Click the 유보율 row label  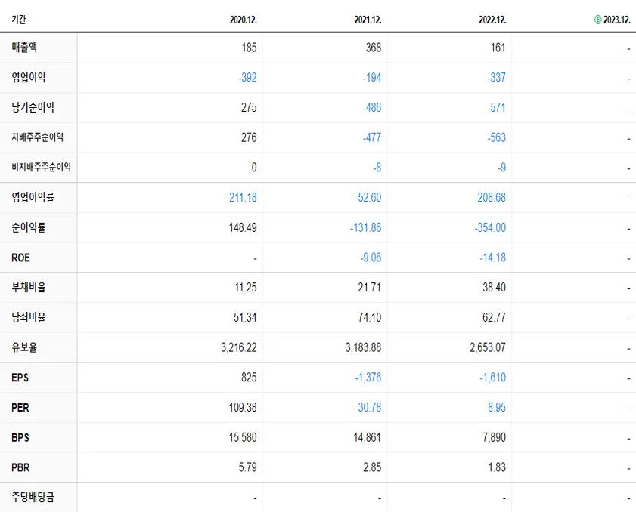pyautogui.click(x=24, y=347)
